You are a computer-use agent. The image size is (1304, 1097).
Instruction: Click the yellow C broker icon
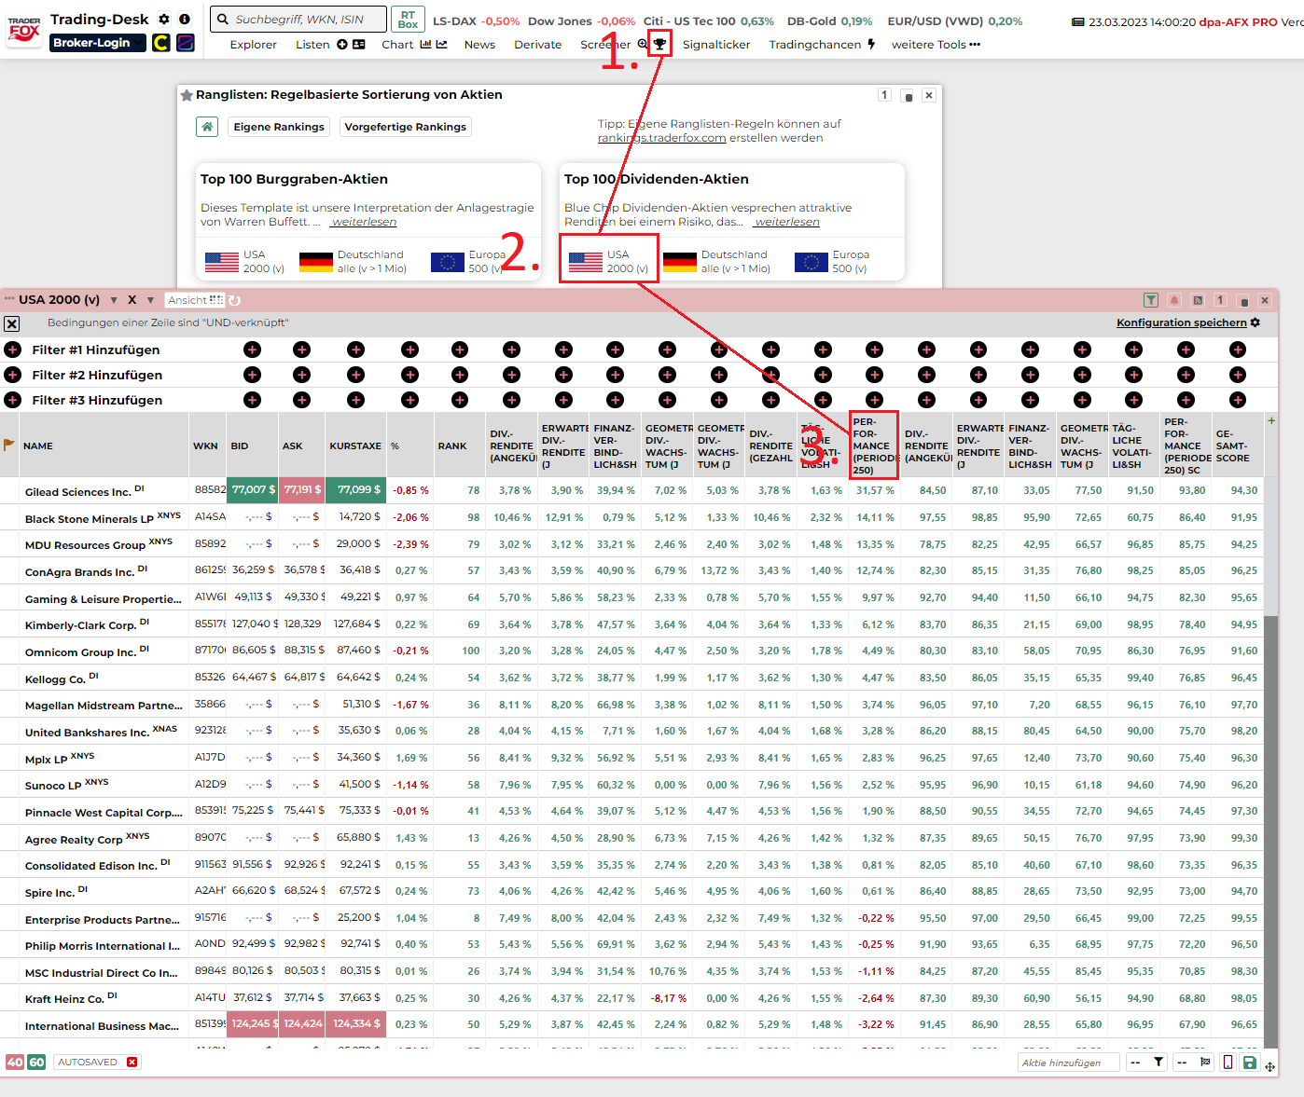[161, 43]
